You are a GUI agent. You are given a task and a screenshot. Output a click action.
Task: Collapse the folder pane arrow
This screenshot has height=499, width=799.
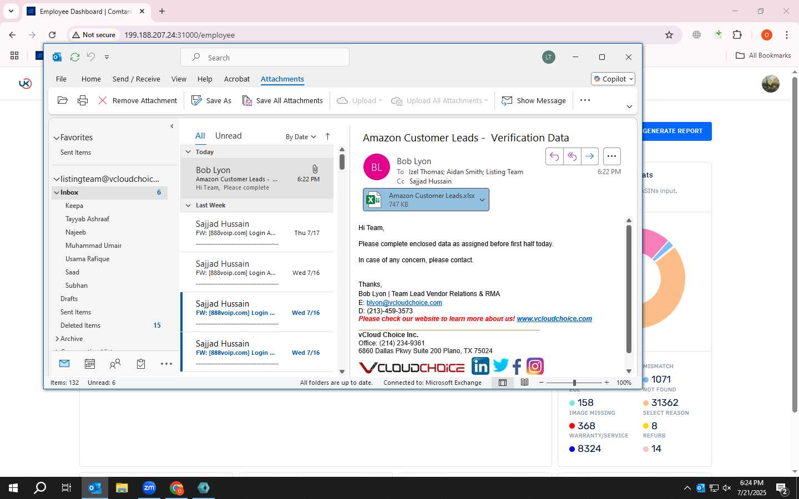pyautogui.click(x=172, y=126)
